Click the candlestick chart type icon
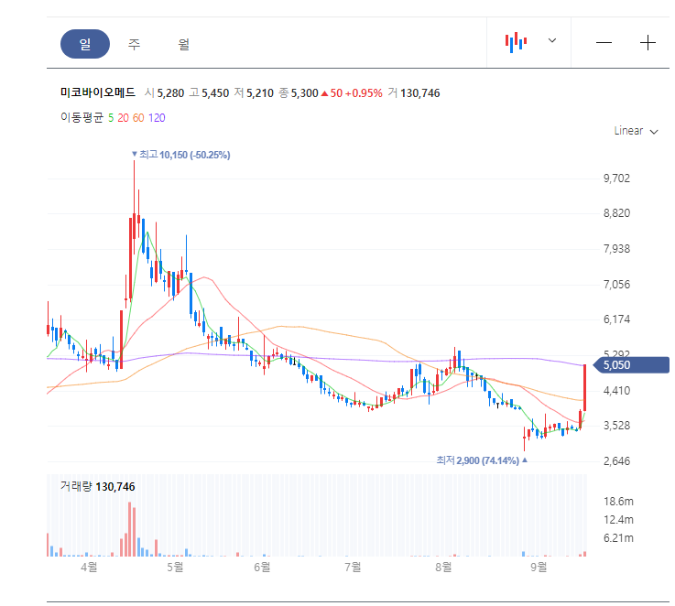 pos(516,42)
